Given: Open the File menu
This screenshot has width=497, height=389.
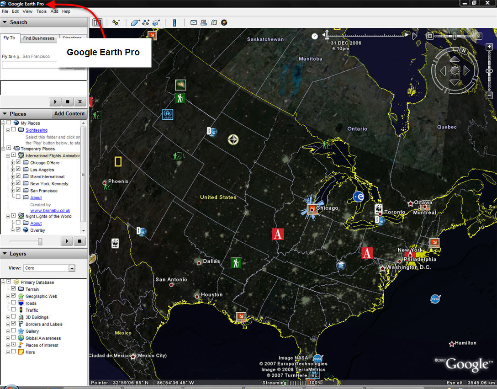Looking at the screenshot, I should pyautogui.click(x=5, y=11).
